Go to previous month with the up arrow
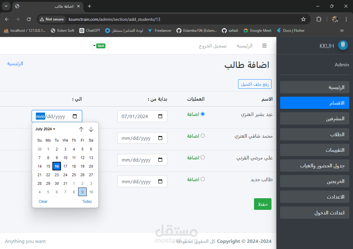The image size is (353, 249). [x=81, y=129]
